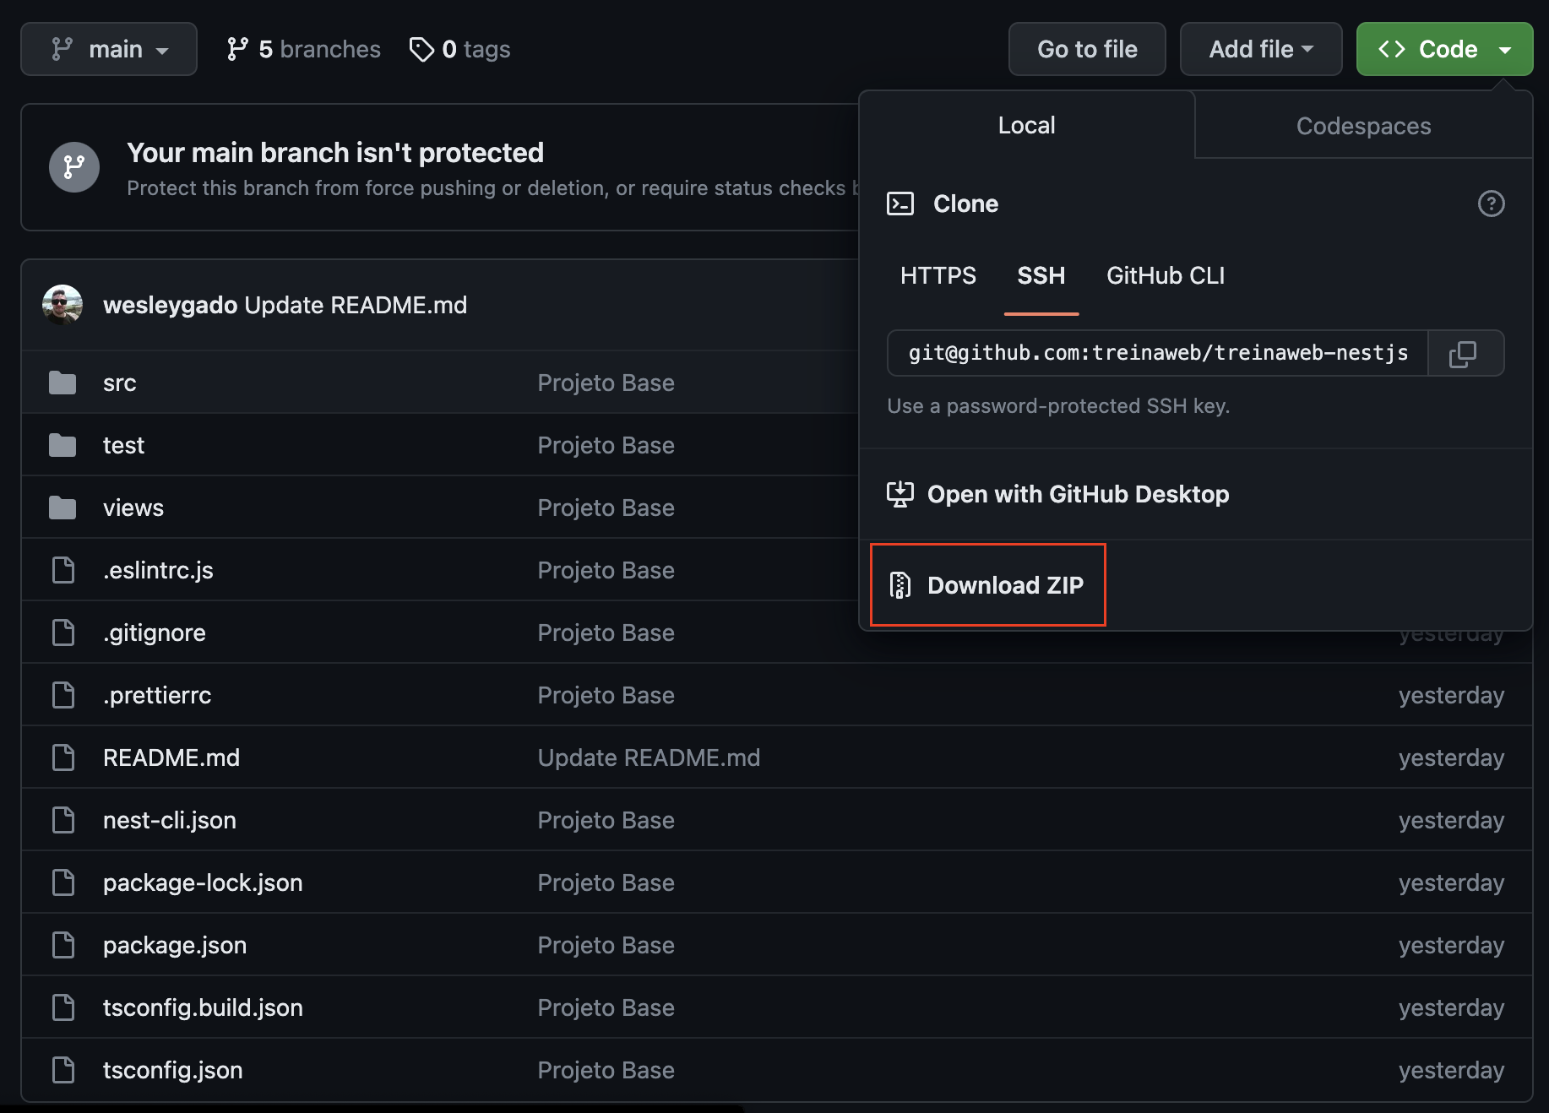Click the src folder icon
Image resolution: width=1549 pixels, height=1113 pixels.
(63, 383)
